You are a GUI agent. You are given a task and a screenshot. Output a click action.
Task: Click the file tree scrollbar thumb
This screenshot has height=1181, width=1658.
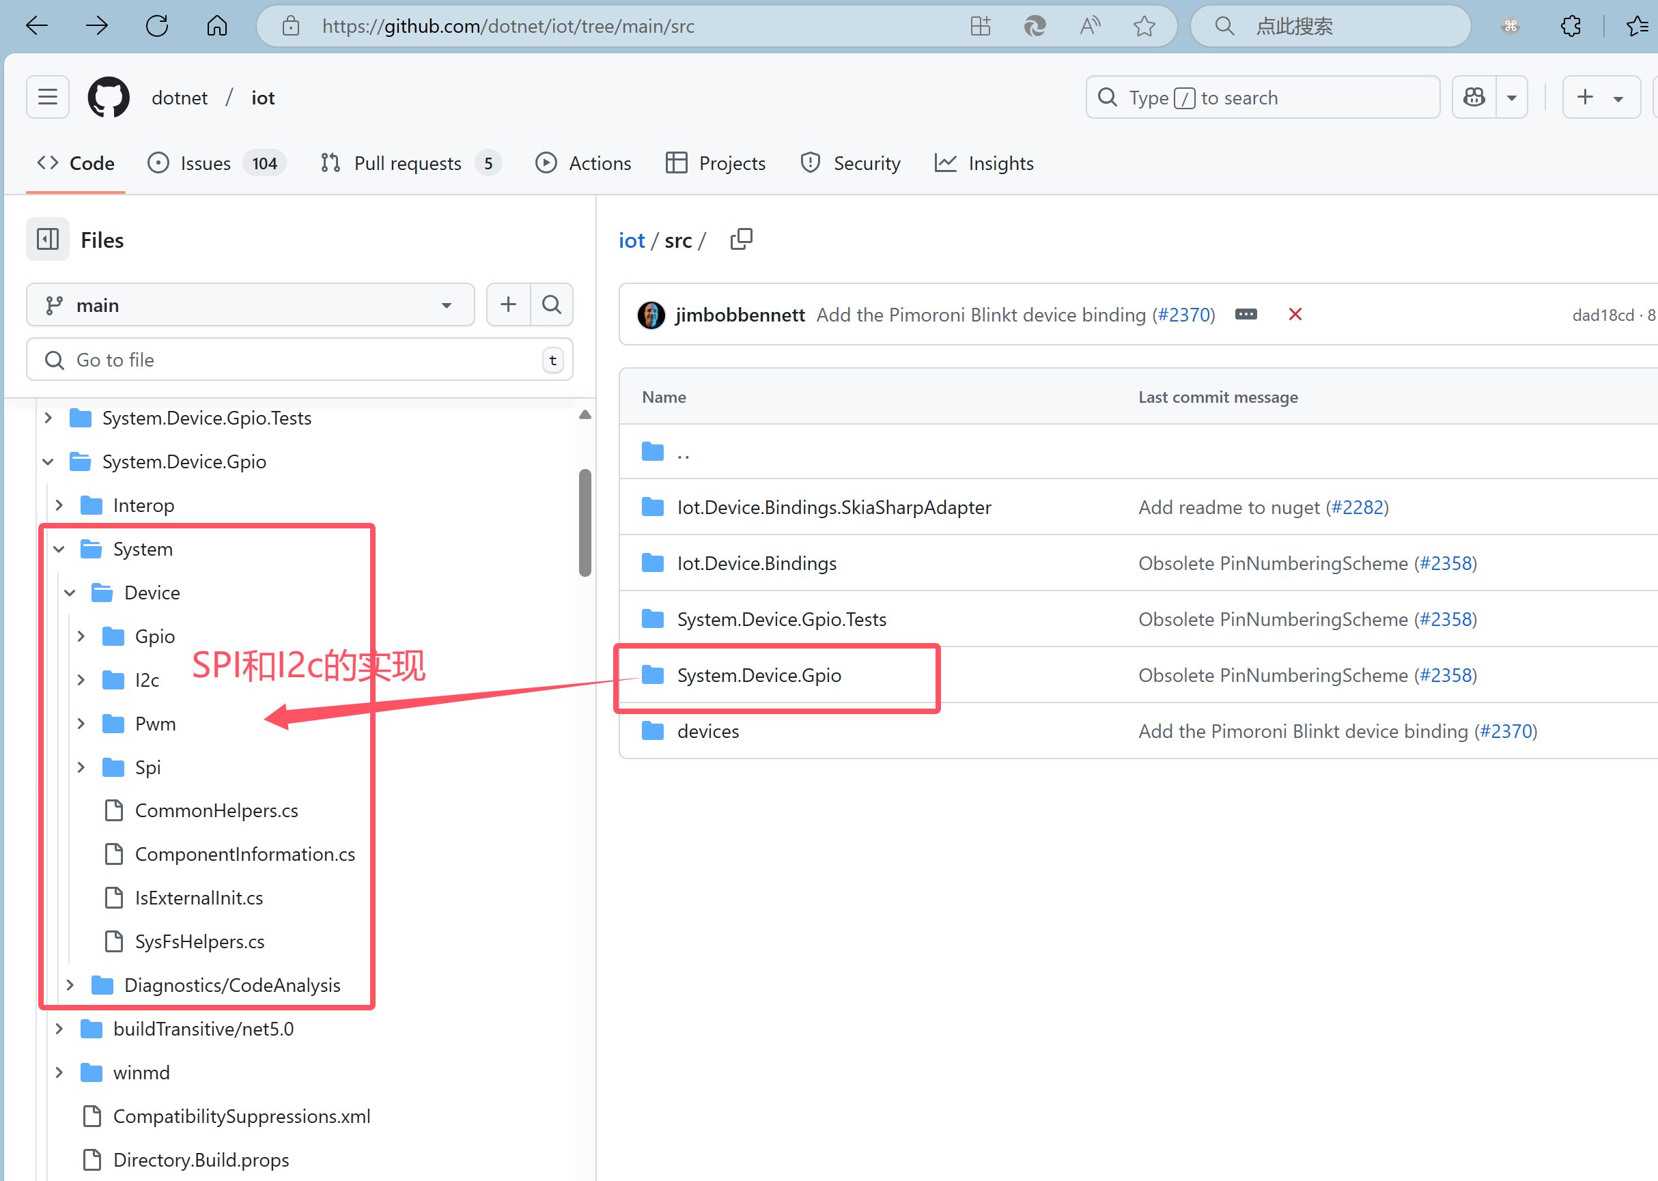tap(585, 522)
